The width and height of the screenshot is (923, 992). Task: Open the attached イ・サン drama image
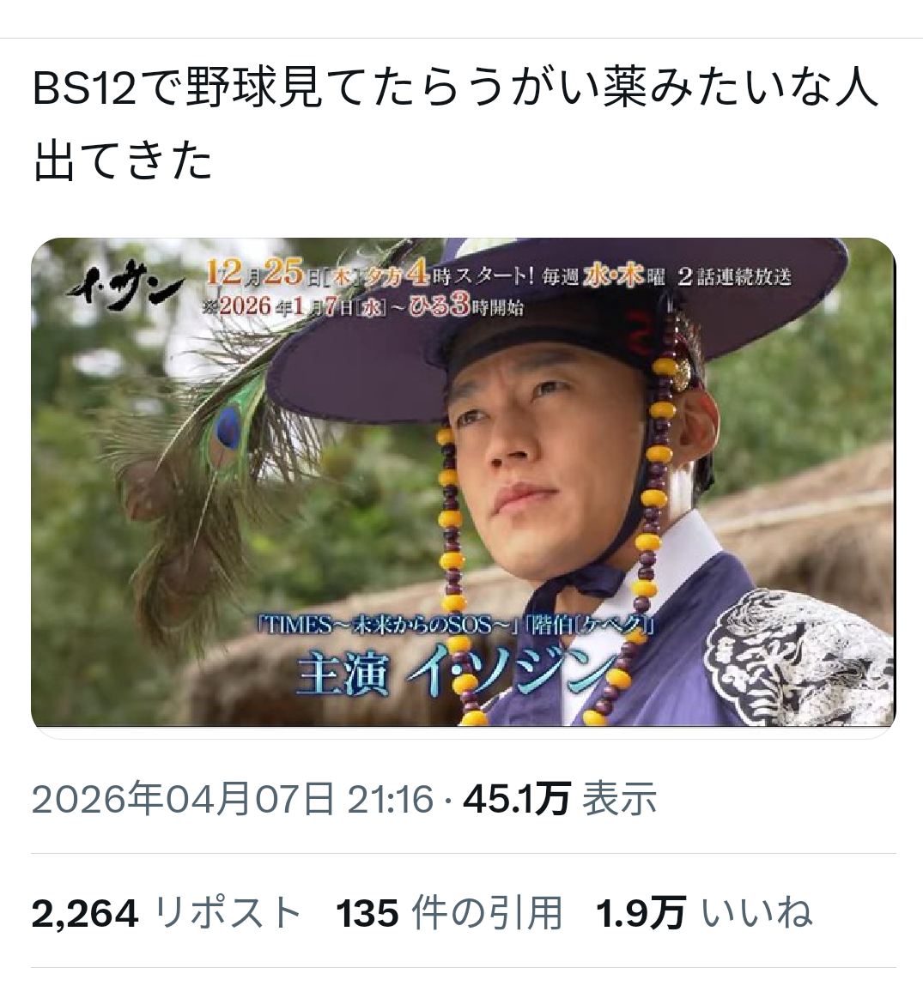pos(463,482)
